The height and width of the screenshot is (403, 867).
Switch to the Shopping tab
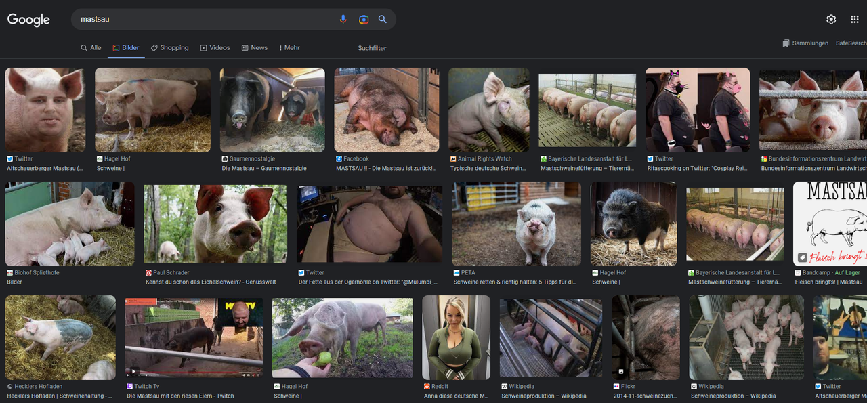(x=169, y=48)
